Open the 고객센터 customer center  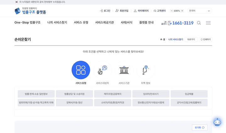pyautogui.click(x=160, y=11)
